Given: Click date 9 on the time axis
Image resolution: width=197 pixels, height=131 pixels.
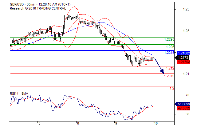Looking at the screenshot, I should (x=116, y=123).
